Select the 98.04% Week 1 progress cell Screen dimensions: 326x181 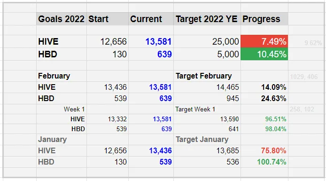tap(264, 129)
